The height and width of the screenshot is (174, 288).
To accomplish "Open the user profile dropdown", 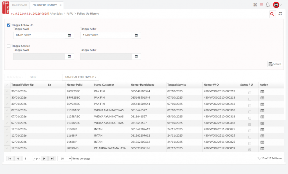I will point(277,5).
